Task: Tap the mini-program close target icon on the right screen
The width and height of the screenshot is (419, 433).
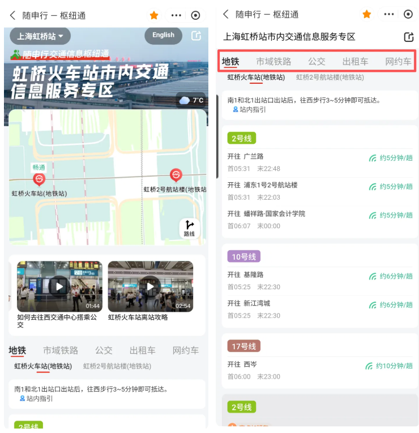Action: [408, 14]
